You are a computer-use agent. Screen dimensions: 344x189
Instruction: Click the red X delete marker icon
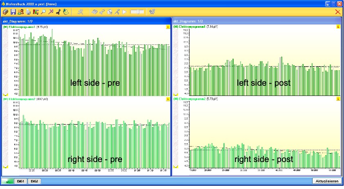[x=51, y=12]
